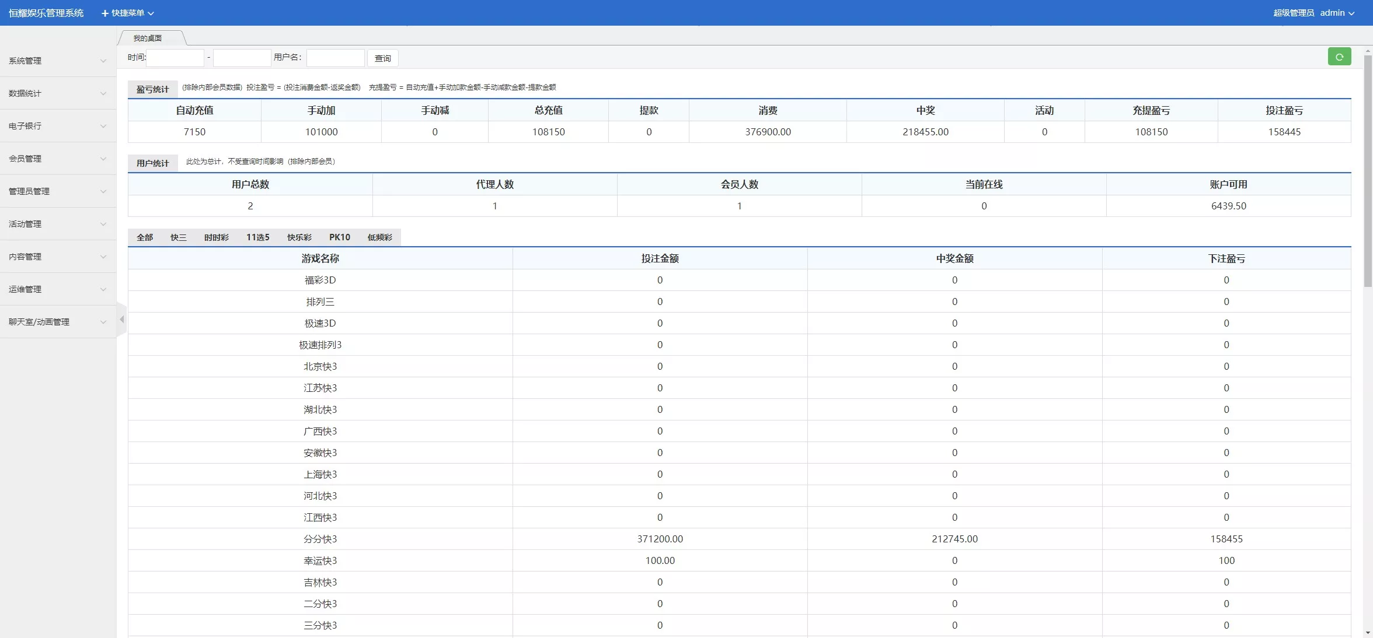Open the 内容管理 section

point(57,256)
